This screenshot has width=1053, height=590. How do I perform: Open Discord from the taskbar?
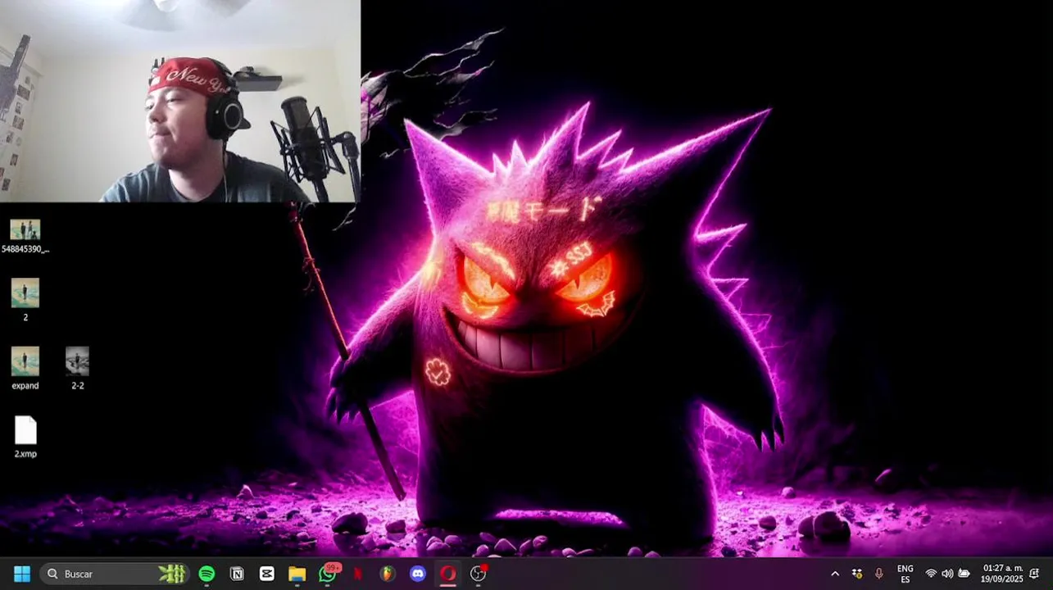pos(418,574)
